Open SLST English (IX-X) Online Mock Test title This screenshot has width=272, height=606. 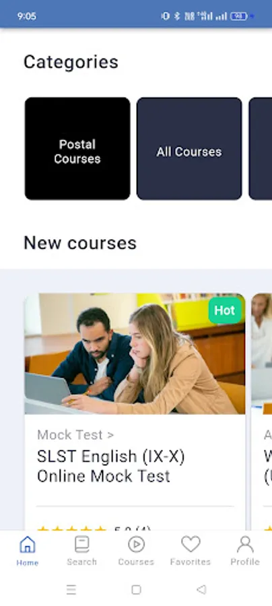click(111, 466)
